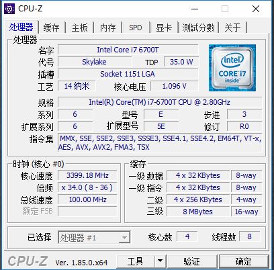Select the 处理器 tab
274x270 pixels.
pos(21,27)
